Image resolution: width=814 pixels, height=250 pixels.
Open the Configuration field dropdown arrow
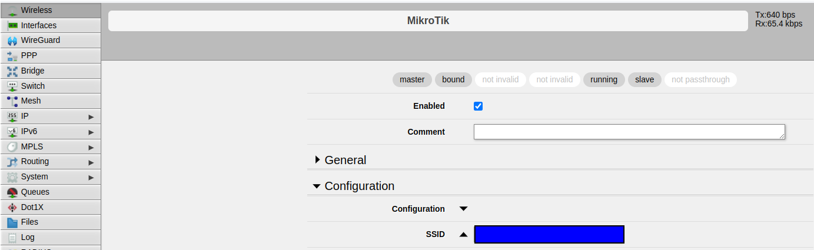click(x=463, y=209)
